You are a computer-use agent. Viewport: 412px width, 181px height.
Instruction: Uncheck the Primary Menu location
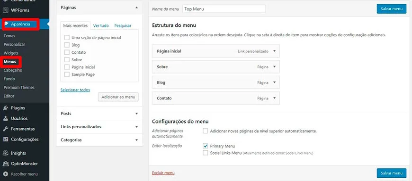tap(205, 146)
